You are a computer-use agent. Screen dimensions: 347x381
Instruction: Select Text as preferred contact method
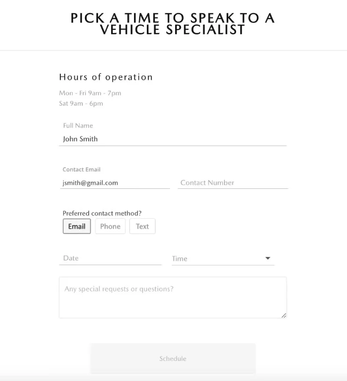click(142, 226)
